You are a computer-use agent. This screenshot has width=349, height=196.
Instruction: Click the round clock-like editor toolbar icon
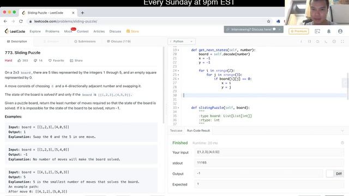(334, 41)
